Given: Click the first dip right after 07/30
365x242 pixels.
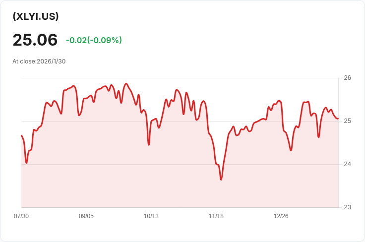Looking at the screenshot, I should point(26,163).
